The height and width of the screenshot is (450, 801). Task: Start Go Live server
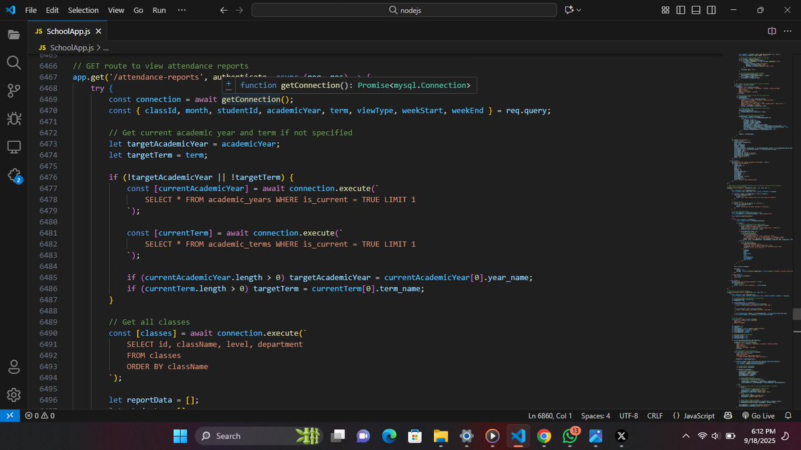point(757,415)
